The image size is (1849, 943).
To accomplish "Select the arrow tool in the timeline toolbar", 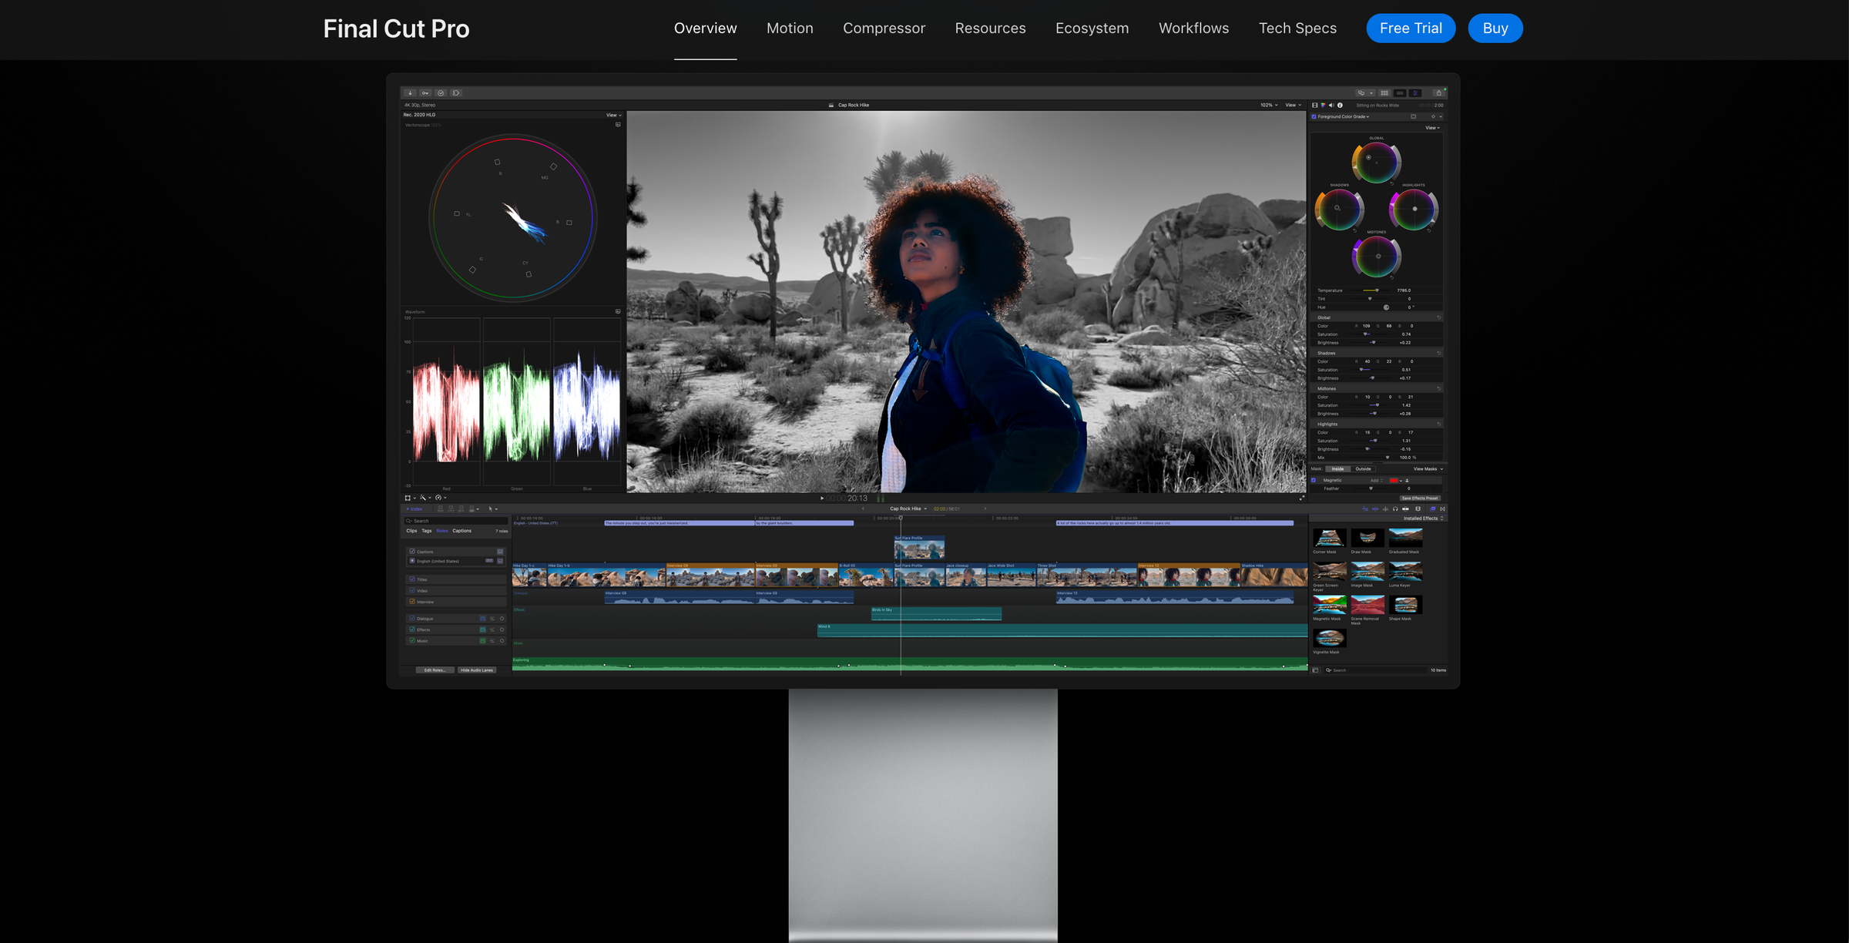I will (490, 508).
